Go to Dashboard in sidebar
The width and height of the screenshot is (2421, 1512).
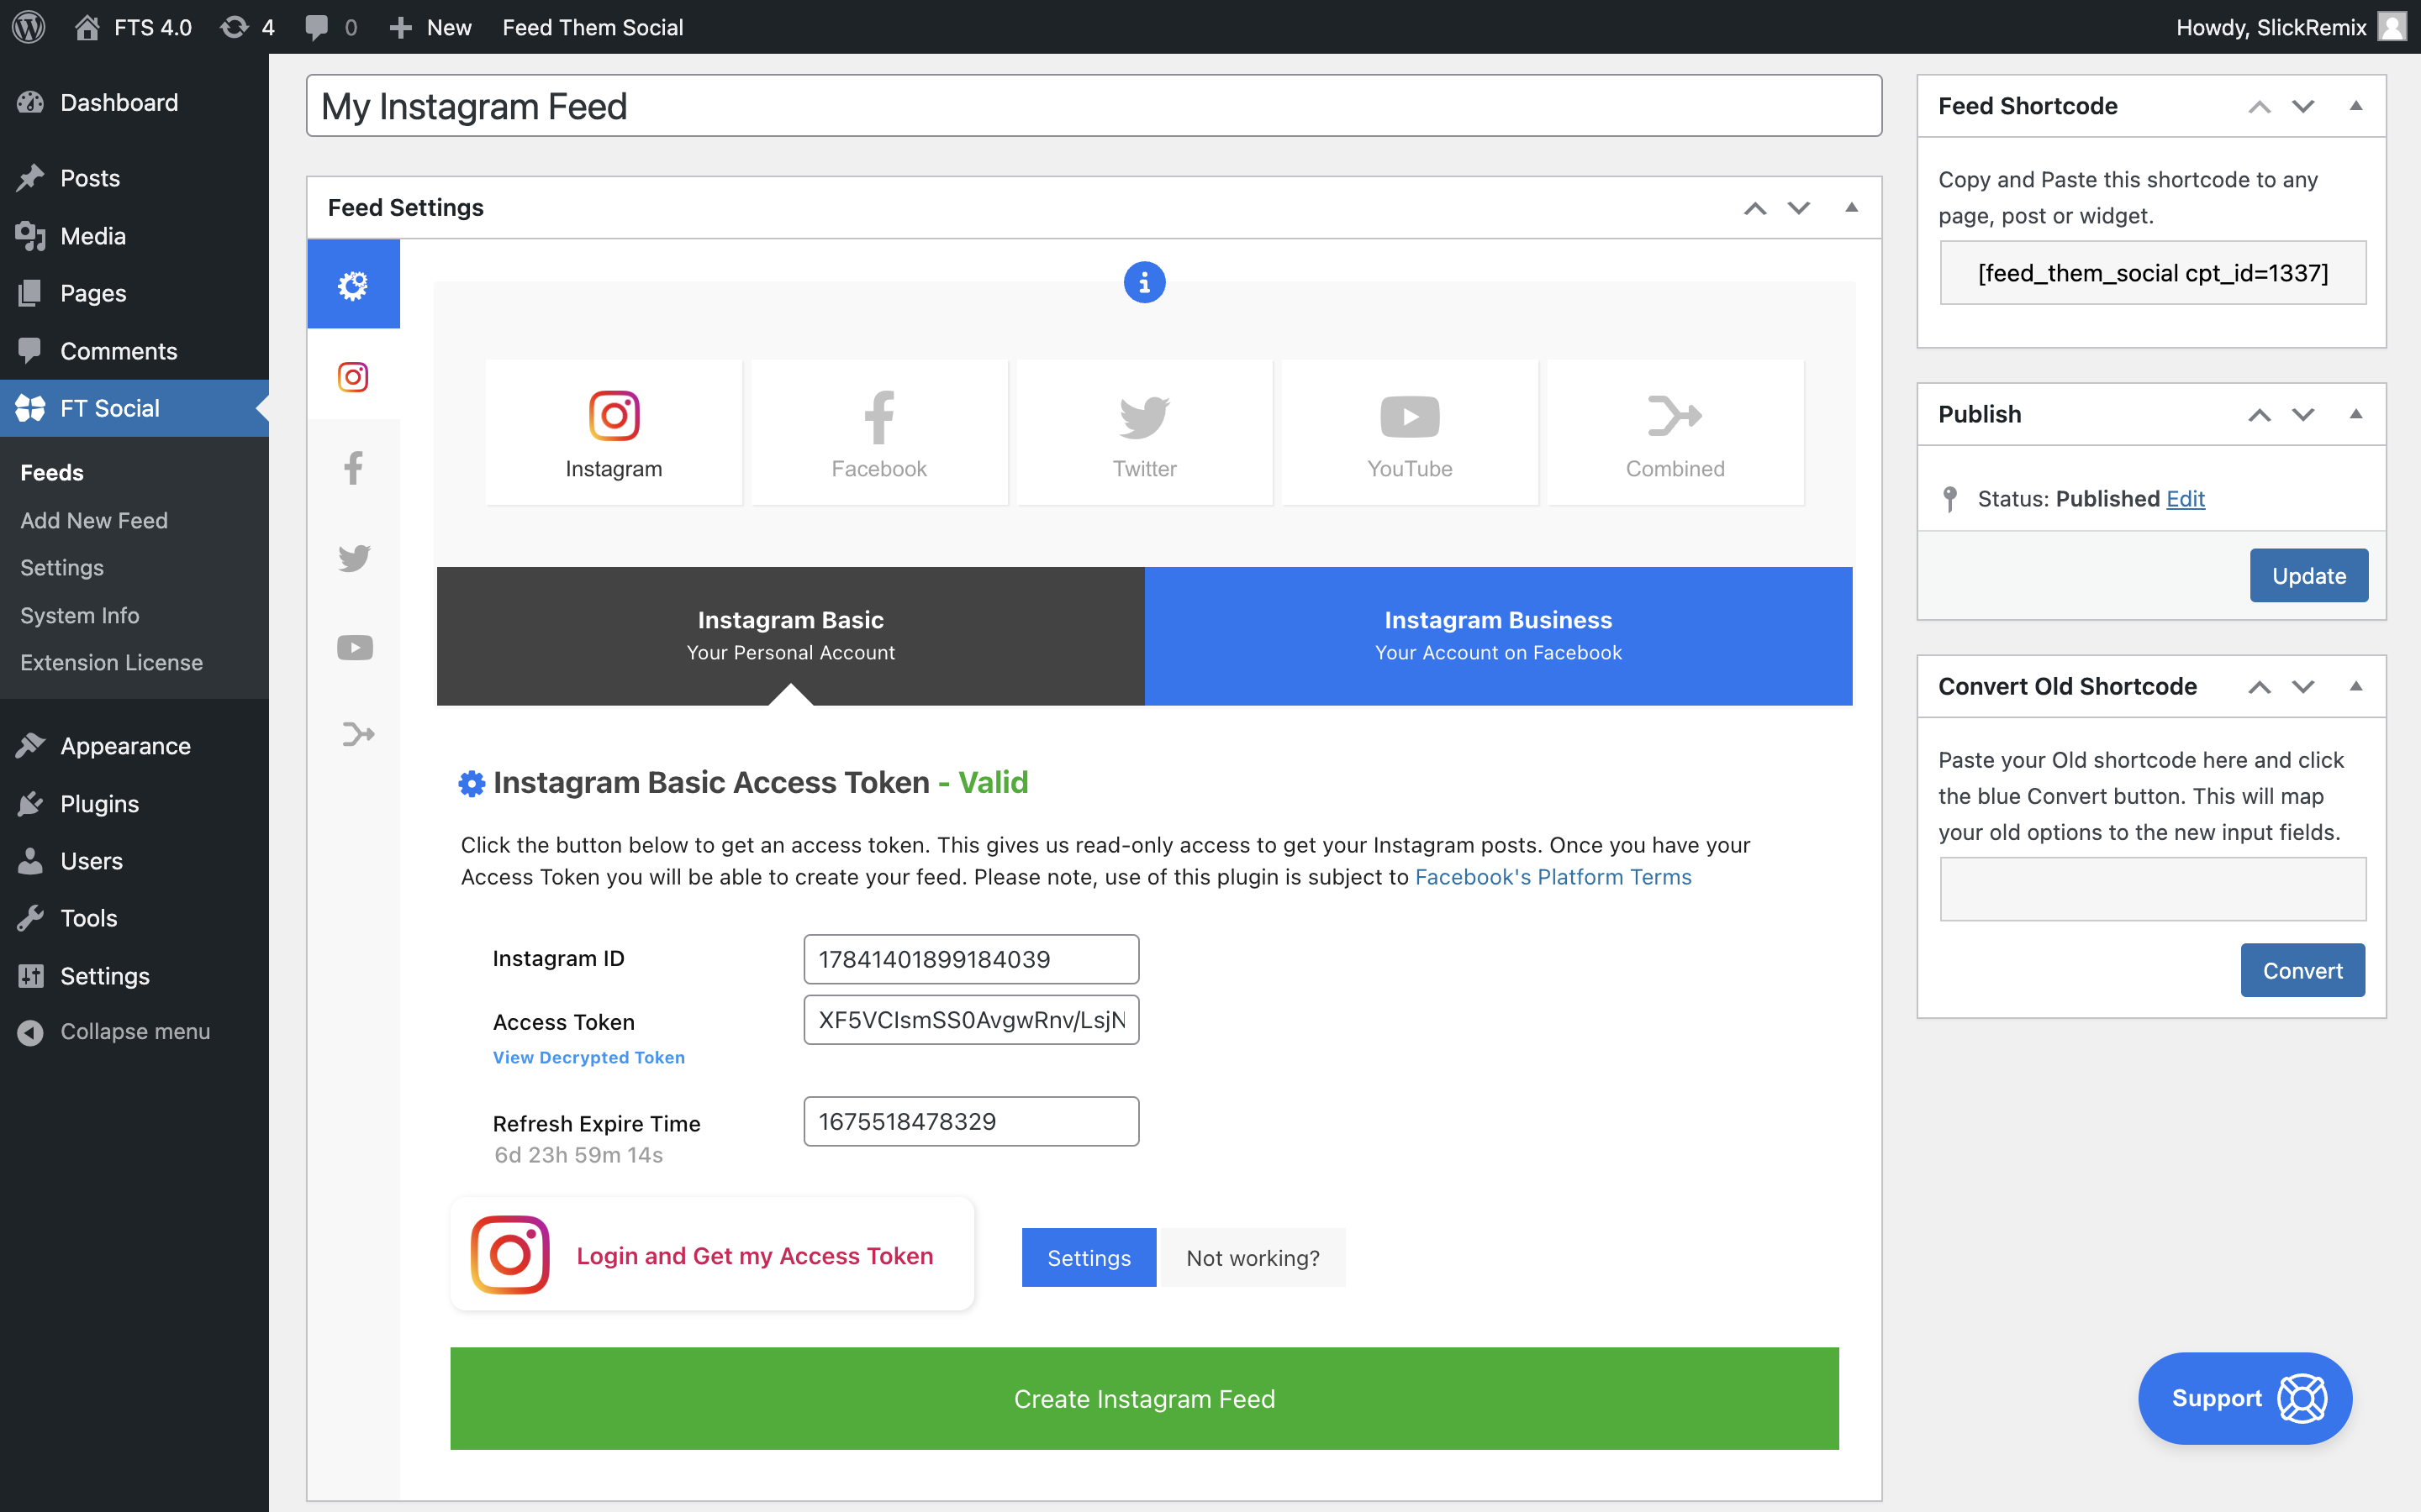134,102
